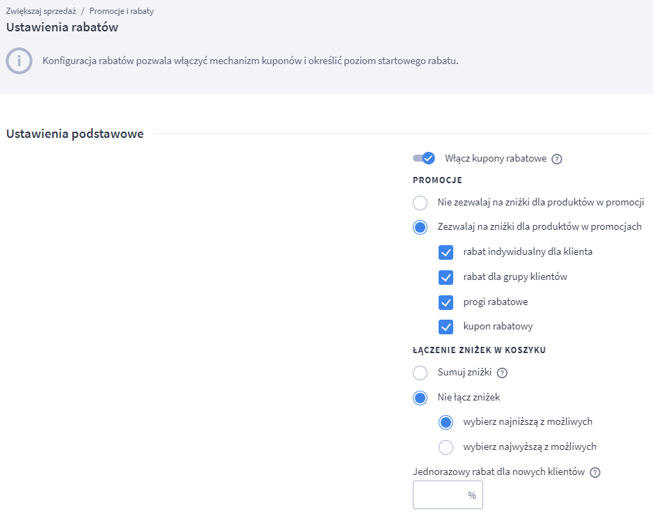Click help icon next to Włącz kupony rabatowe
This screenshot has height=514, width=653.
557,159
